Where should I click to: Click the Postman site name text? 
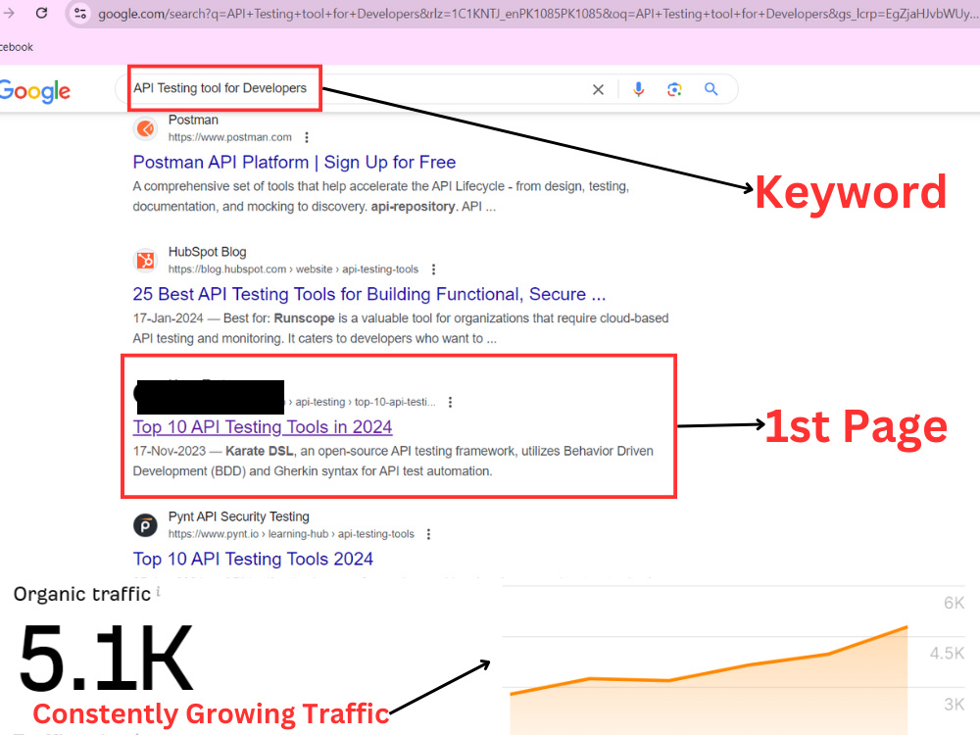[193, 120]
